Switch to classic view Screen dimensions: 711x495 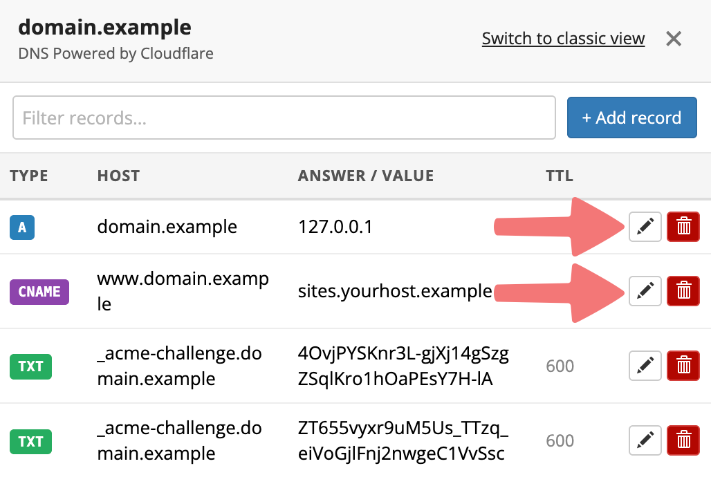click(x=563, y=39)
